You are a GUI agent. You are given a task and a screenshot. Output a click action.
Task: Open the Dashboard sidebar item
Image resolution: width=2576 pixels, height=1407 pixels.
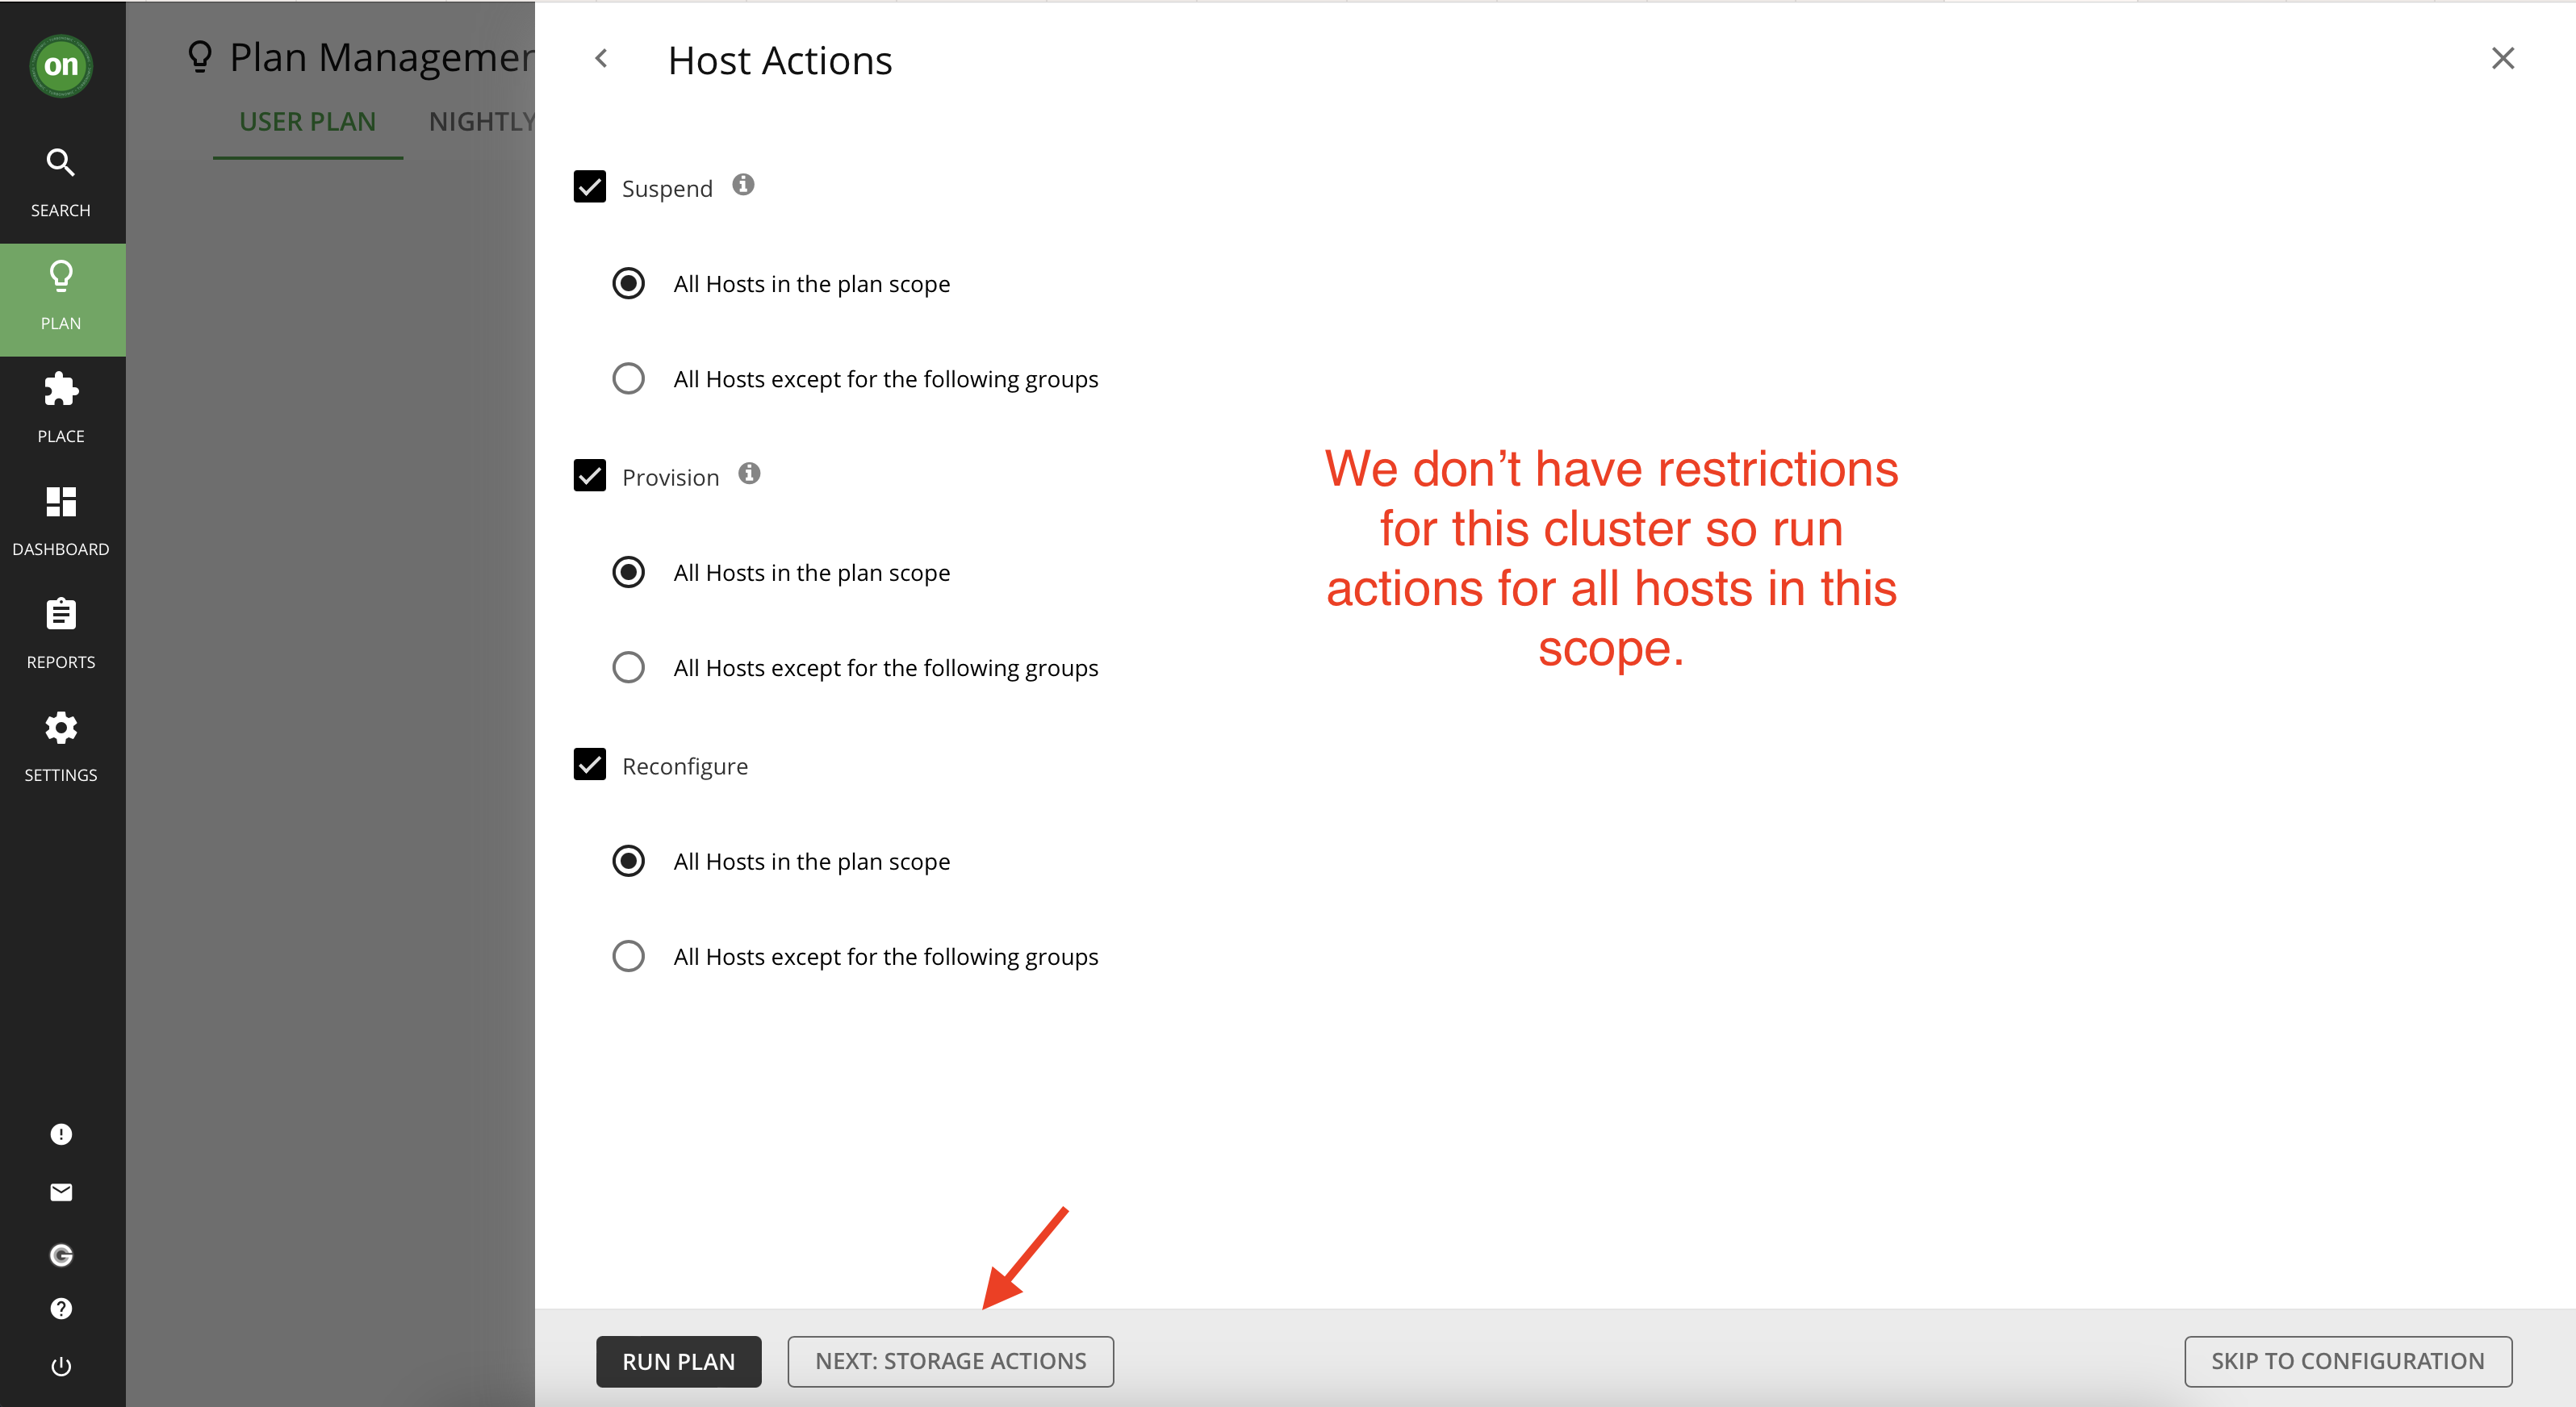[61, 521]
